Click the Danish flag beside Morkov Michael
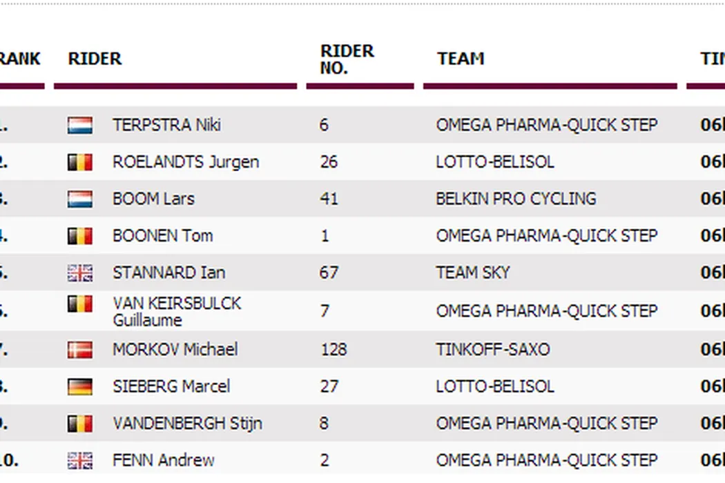This screenshot has height=483, width=725. (80, 350)
